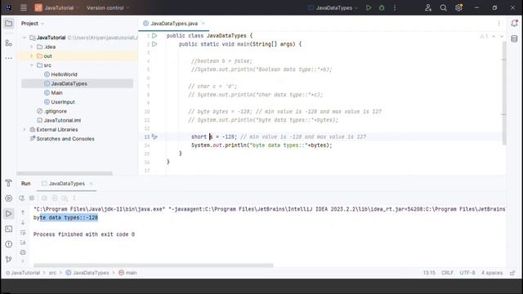Screen dimensions: 523x294
Task: Toggle Run tool window sidebar icon
Action: [9, 214]
